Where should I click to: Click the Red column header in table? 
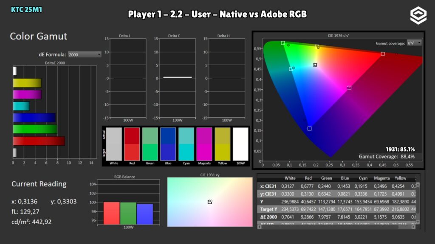click(308, 178)
